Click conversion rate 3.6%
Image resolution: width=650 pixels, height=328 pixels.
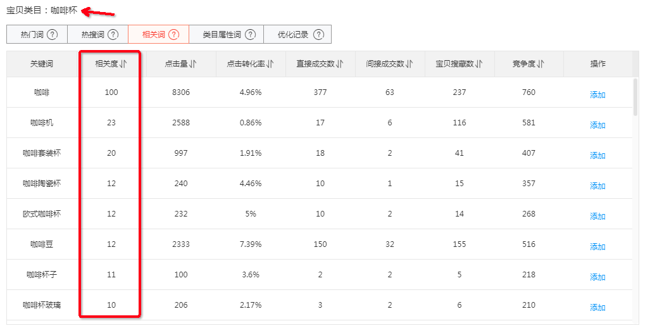251,275
